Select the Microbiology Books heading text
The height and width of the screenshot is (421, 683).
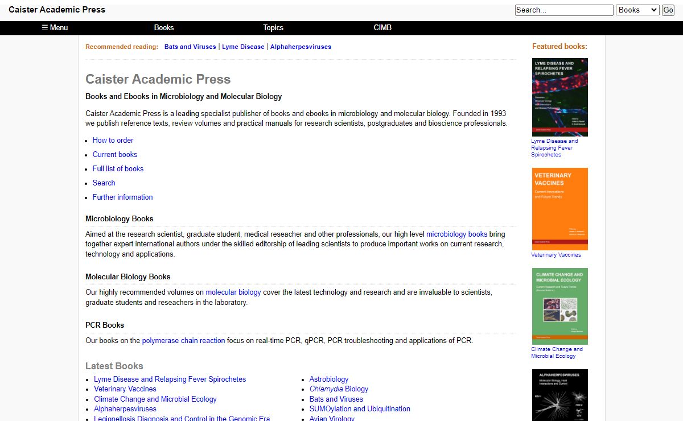(119, 218)
